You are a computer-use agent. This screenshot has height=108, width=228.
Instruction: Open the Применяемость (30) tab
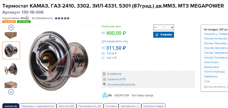pyautogui.click(x=90, y=106)
